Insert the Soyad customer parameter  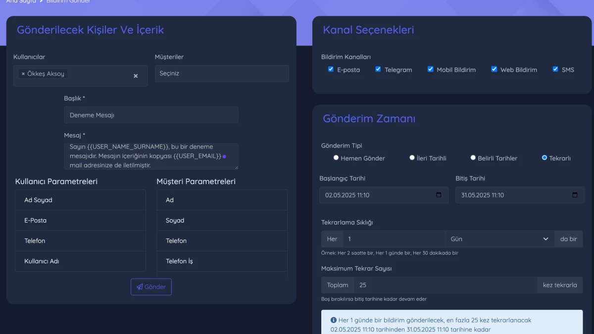point(222,220)
